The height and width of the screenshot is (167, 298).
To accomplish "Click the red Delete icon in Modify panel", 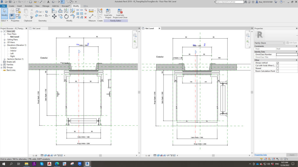I will coord(86,17).
